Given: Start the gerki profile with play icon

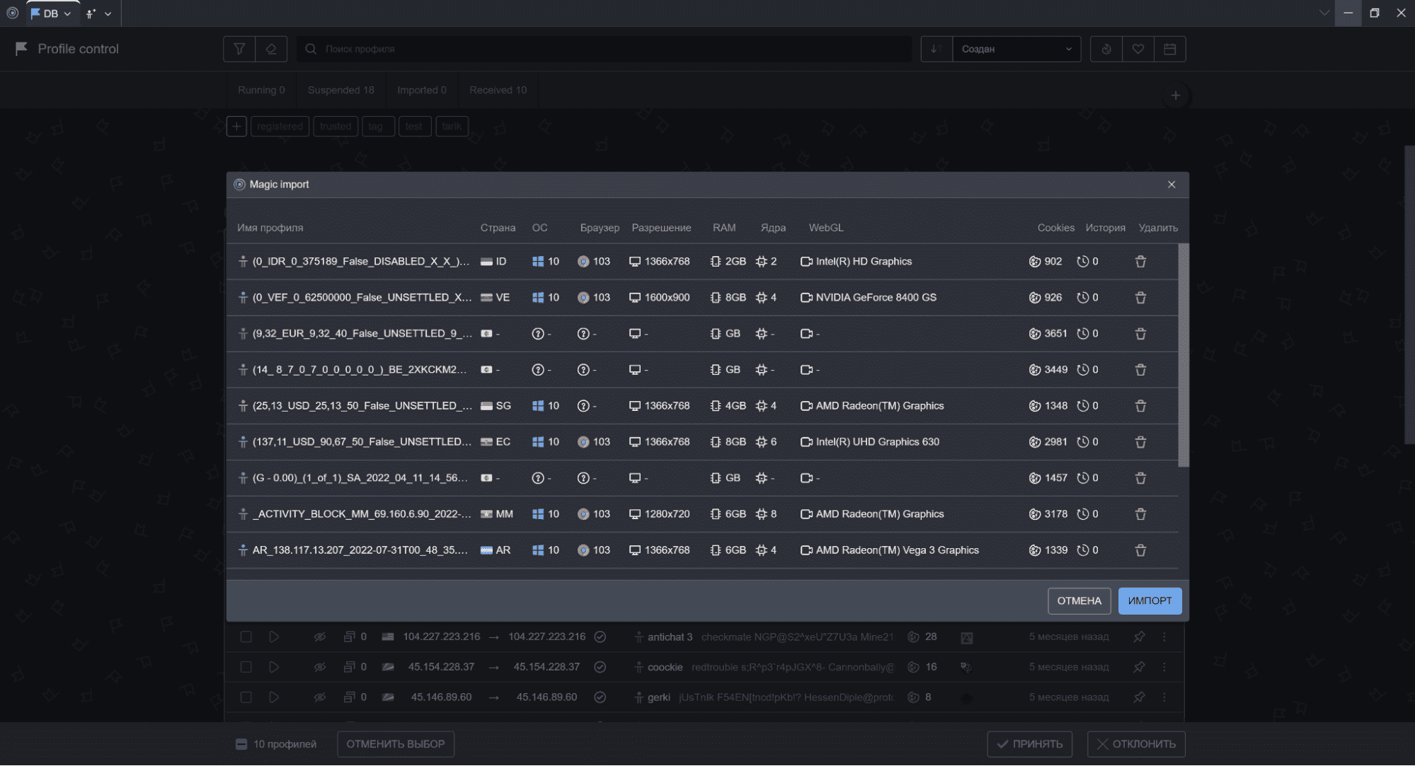Looking at the screenshot, I should 274,697.
